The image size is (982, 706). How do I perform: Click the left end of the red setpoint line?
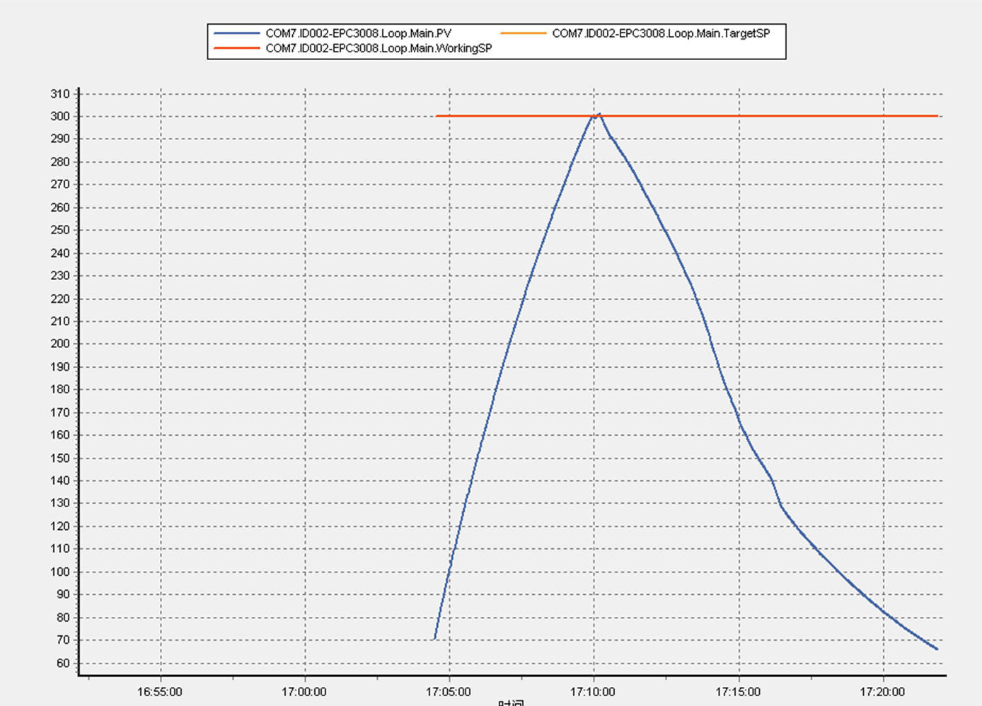[x=437, y=116]
